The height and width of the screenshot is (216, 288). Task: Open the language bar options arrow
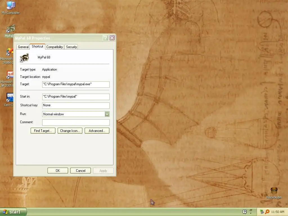tap(251, 213)
